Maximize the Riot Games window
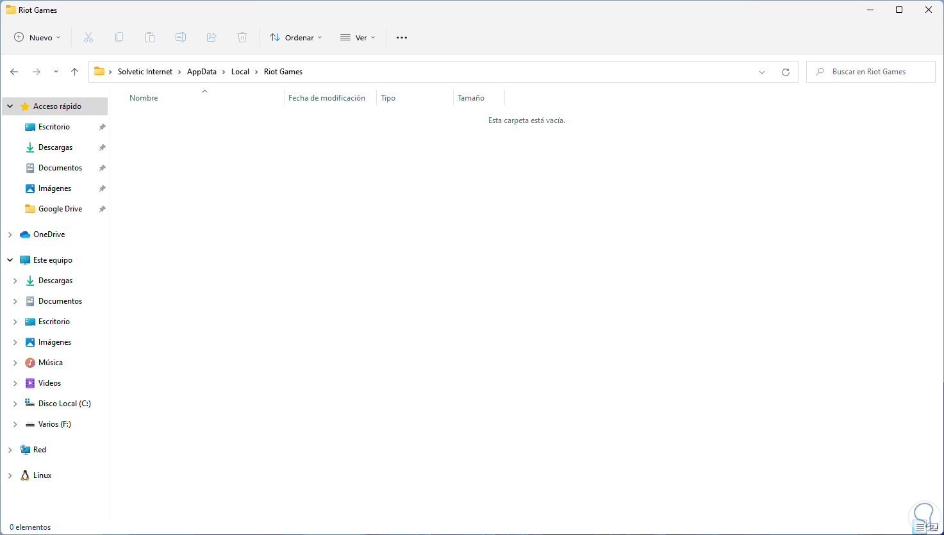The width and height of the screenshot is (944, 535). 899,10
